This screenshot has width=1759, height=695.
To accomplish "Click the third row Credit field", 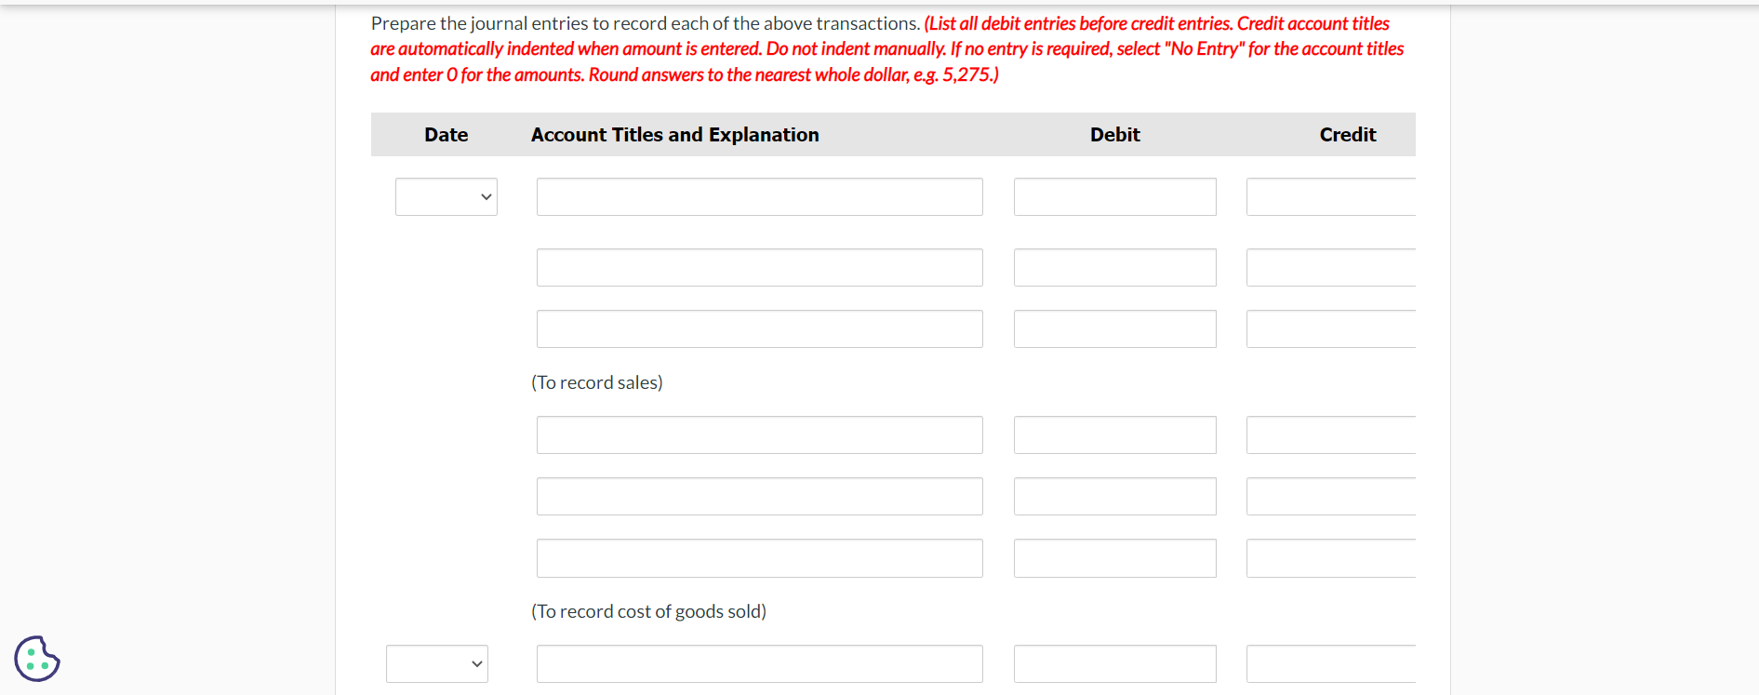I will coord(1330,328).
